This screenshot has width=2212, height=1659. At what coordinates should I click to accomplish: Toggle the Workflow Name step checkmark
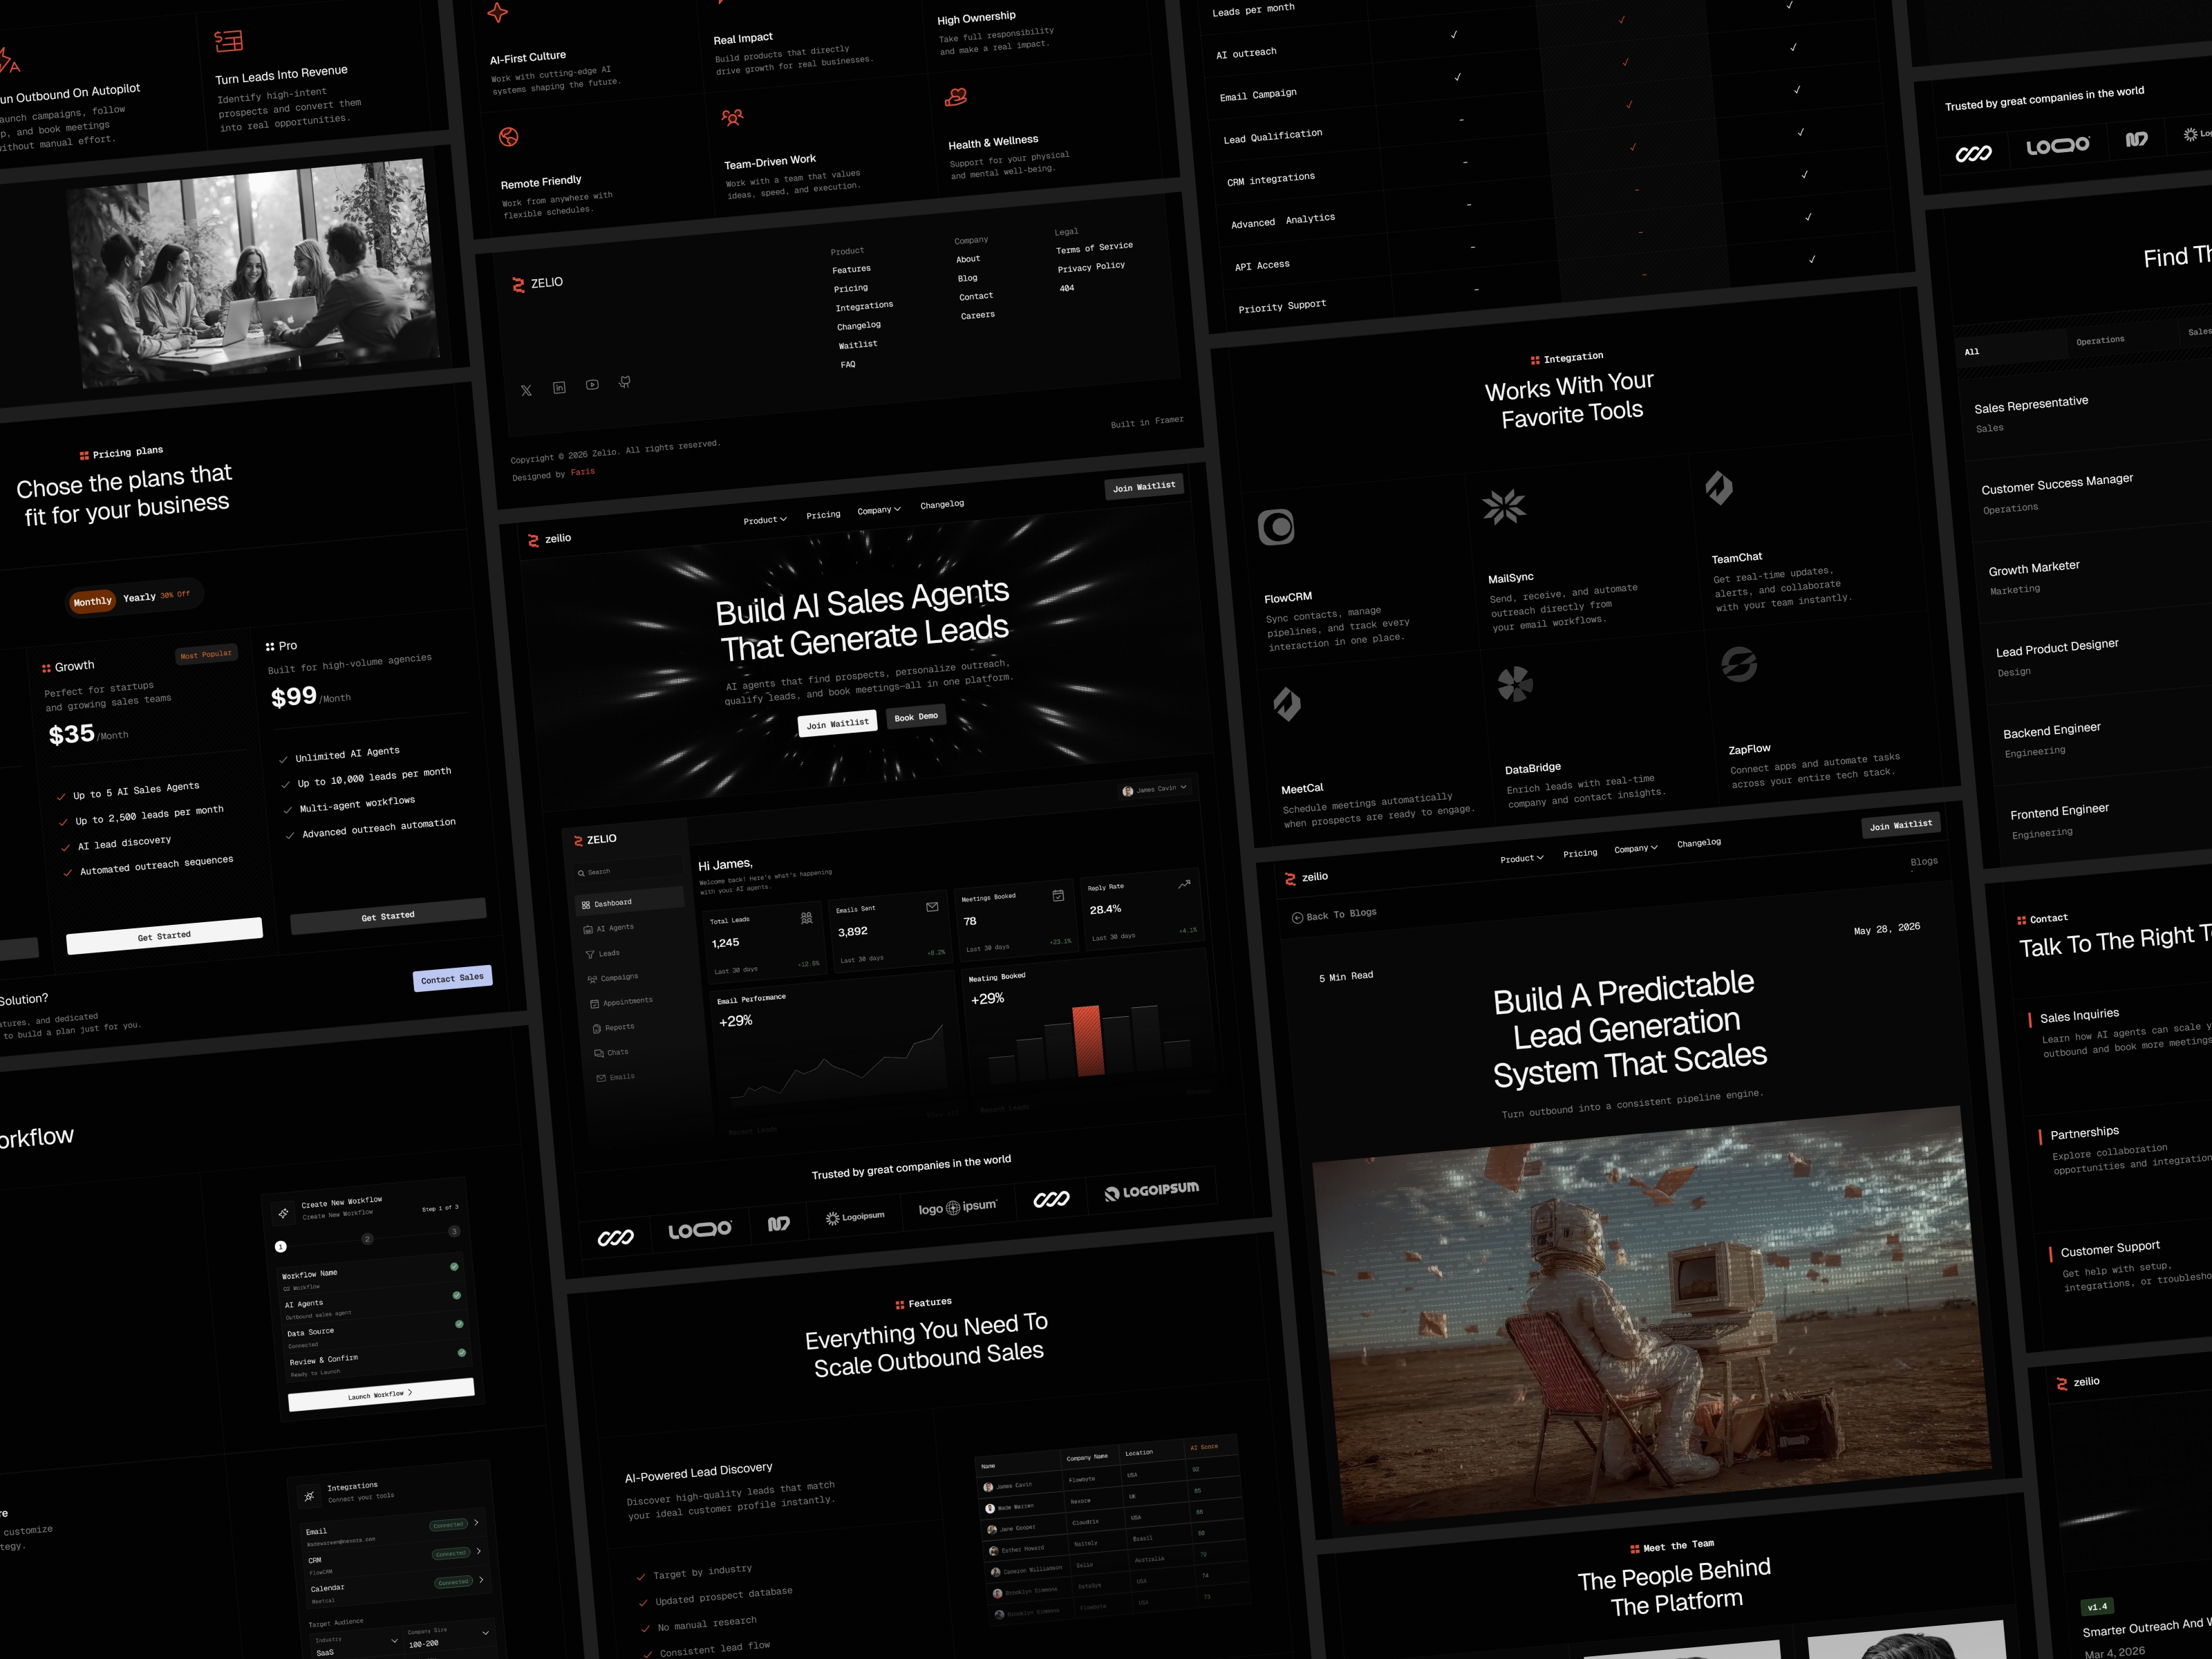tap(454, 1267)
